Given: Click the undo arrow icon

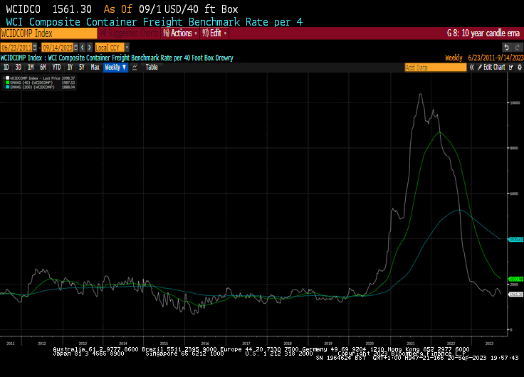Looking at the screenshot, I should (507, 47).
